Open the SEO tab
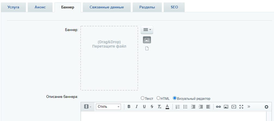The height and width of the screenshot is (121, 274). click(174, 7)
